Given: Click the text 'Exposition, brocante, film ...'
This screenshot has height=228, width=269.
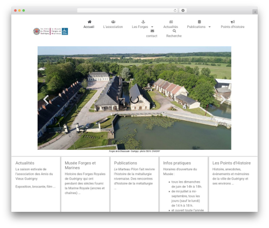Looking at the screenshot, I should tap(36, 186).
